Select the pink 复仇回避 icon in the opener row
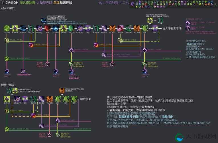Screen dimensions: 218x143 click(121, 29)
